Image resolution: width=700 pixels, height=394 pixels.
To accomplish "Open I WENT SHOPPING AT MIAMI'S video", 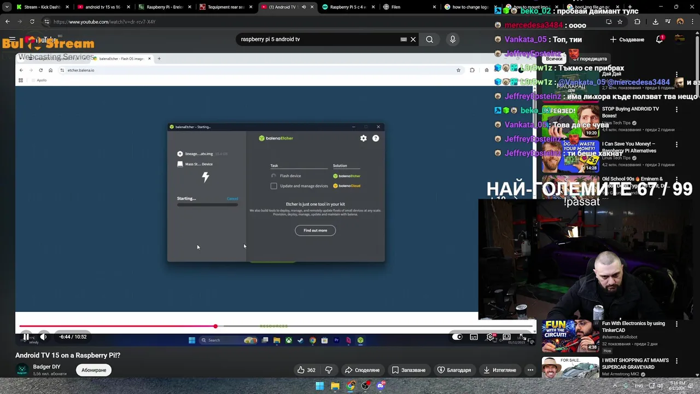I will pos(570,367).
